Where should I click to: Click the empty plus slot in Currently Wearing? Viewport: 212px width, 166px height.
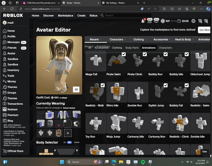point(68,133)
